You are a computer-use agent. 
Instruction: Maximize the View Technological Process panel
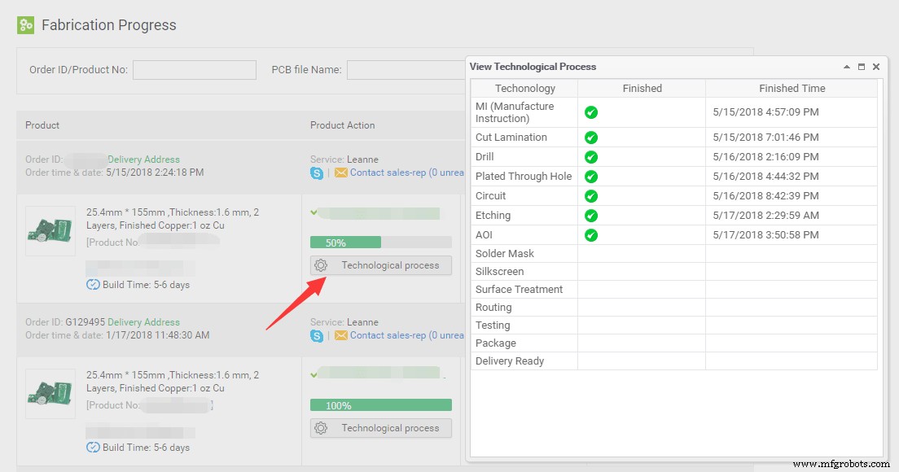(x=862, y=67)
